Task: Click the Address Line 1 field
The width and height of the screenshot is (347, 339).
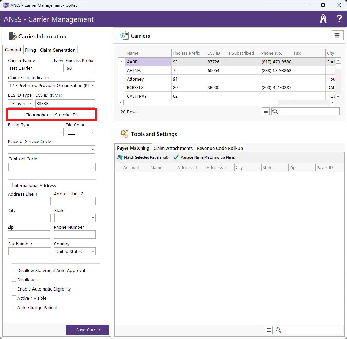Action: 29,201
